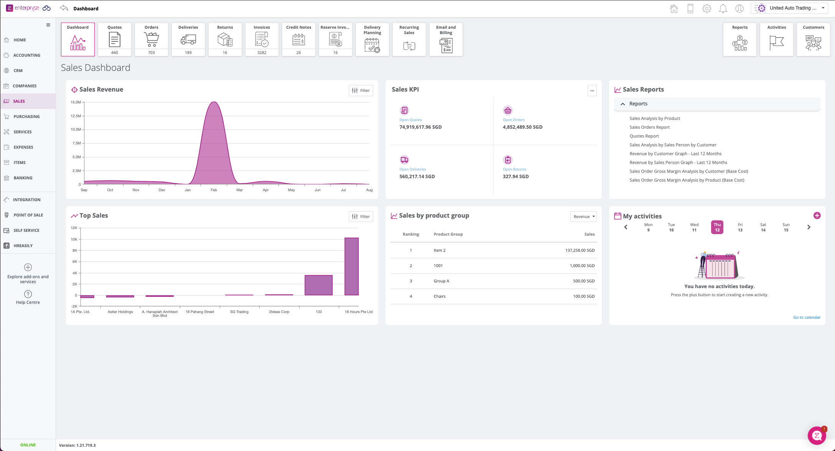Click the notifications bell icon
This screenshot has height=451, width=835.
723,8
